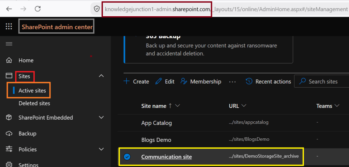Open the Communication site link
The image size is (349, 167).
(166, 157)
